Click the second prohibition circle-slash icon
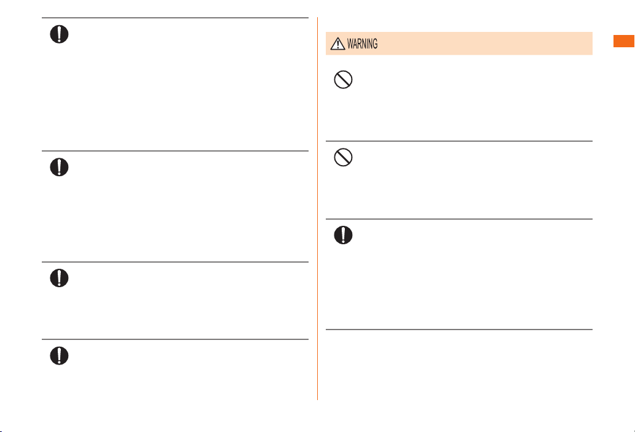This screenshot has height=432, width=635. pos(343,157)
